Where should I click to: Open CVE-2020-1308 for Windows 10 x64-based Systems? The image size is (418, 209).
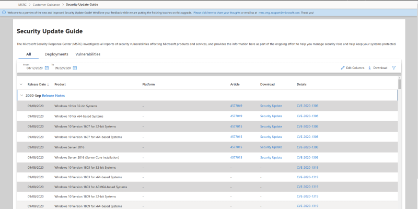[x=307, y=116]
